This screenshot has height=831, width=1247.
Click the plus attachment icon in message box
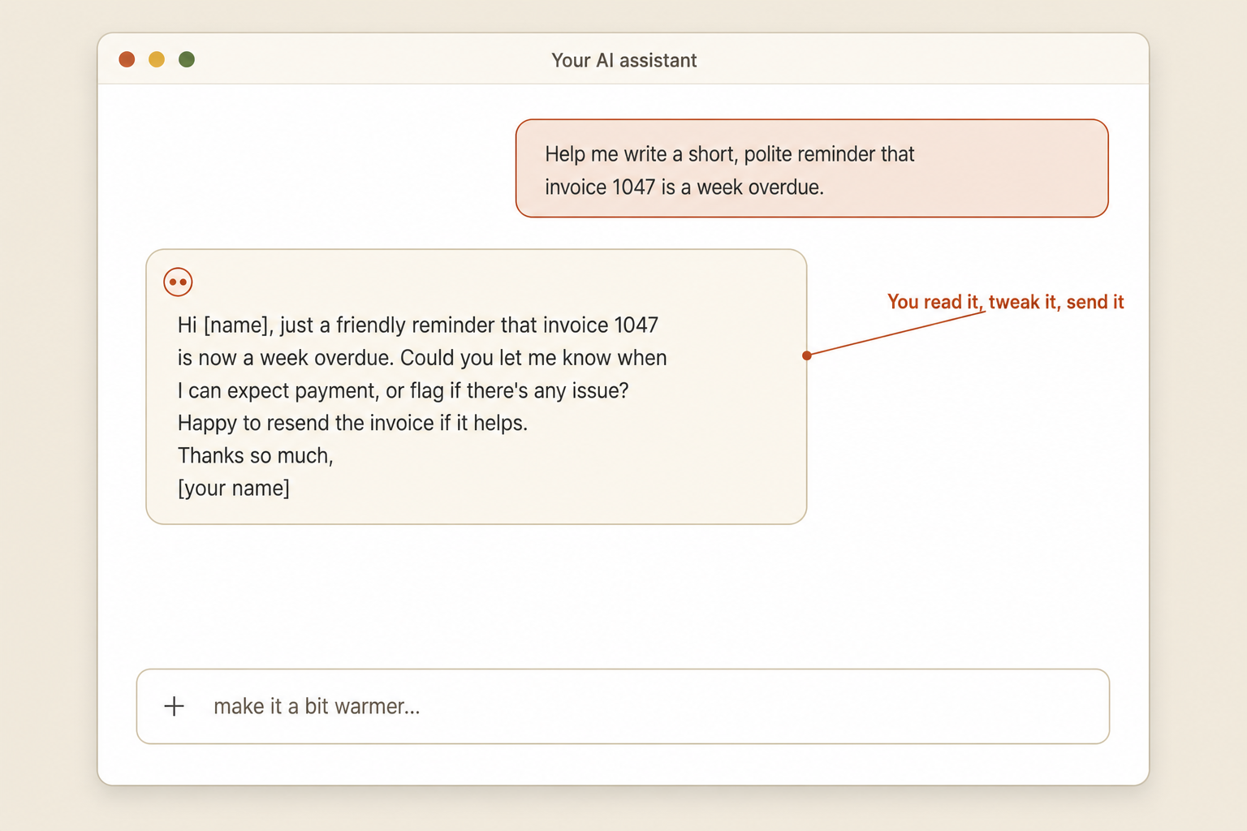174,706
